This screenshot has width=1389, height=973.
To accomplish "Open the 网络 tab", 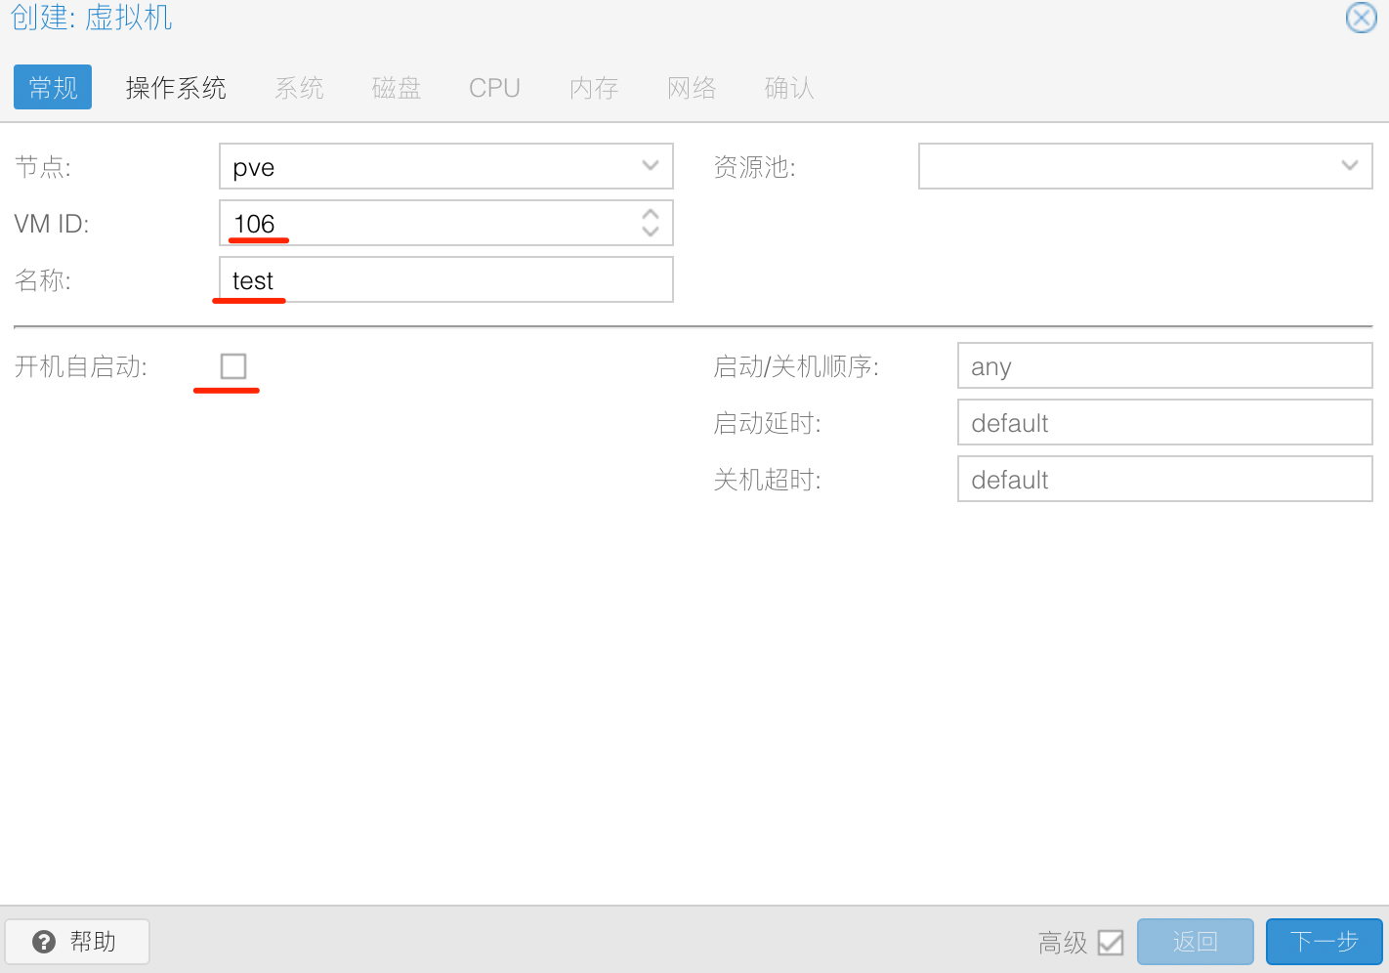I will point(692,88).
